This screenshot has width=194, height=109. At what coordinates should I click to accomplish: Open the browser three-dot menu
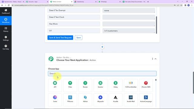coord(192,5)
